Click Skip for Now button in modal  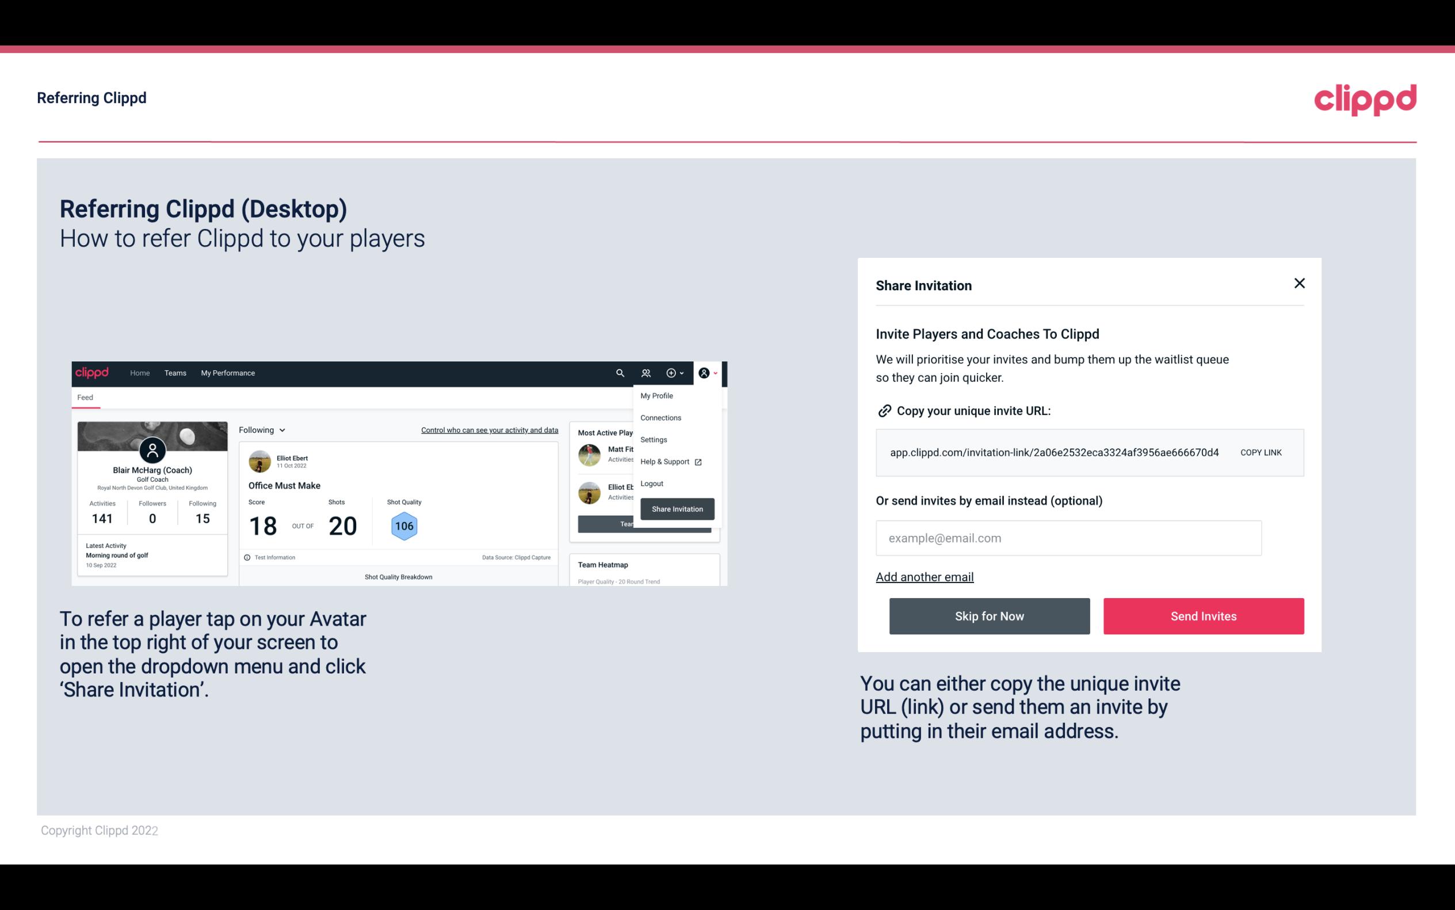990,616
